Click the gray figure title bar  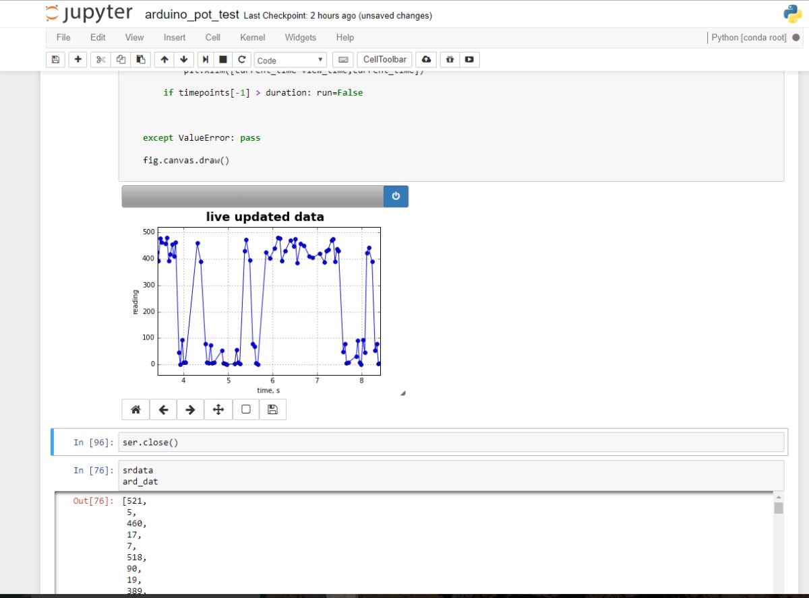253,196
